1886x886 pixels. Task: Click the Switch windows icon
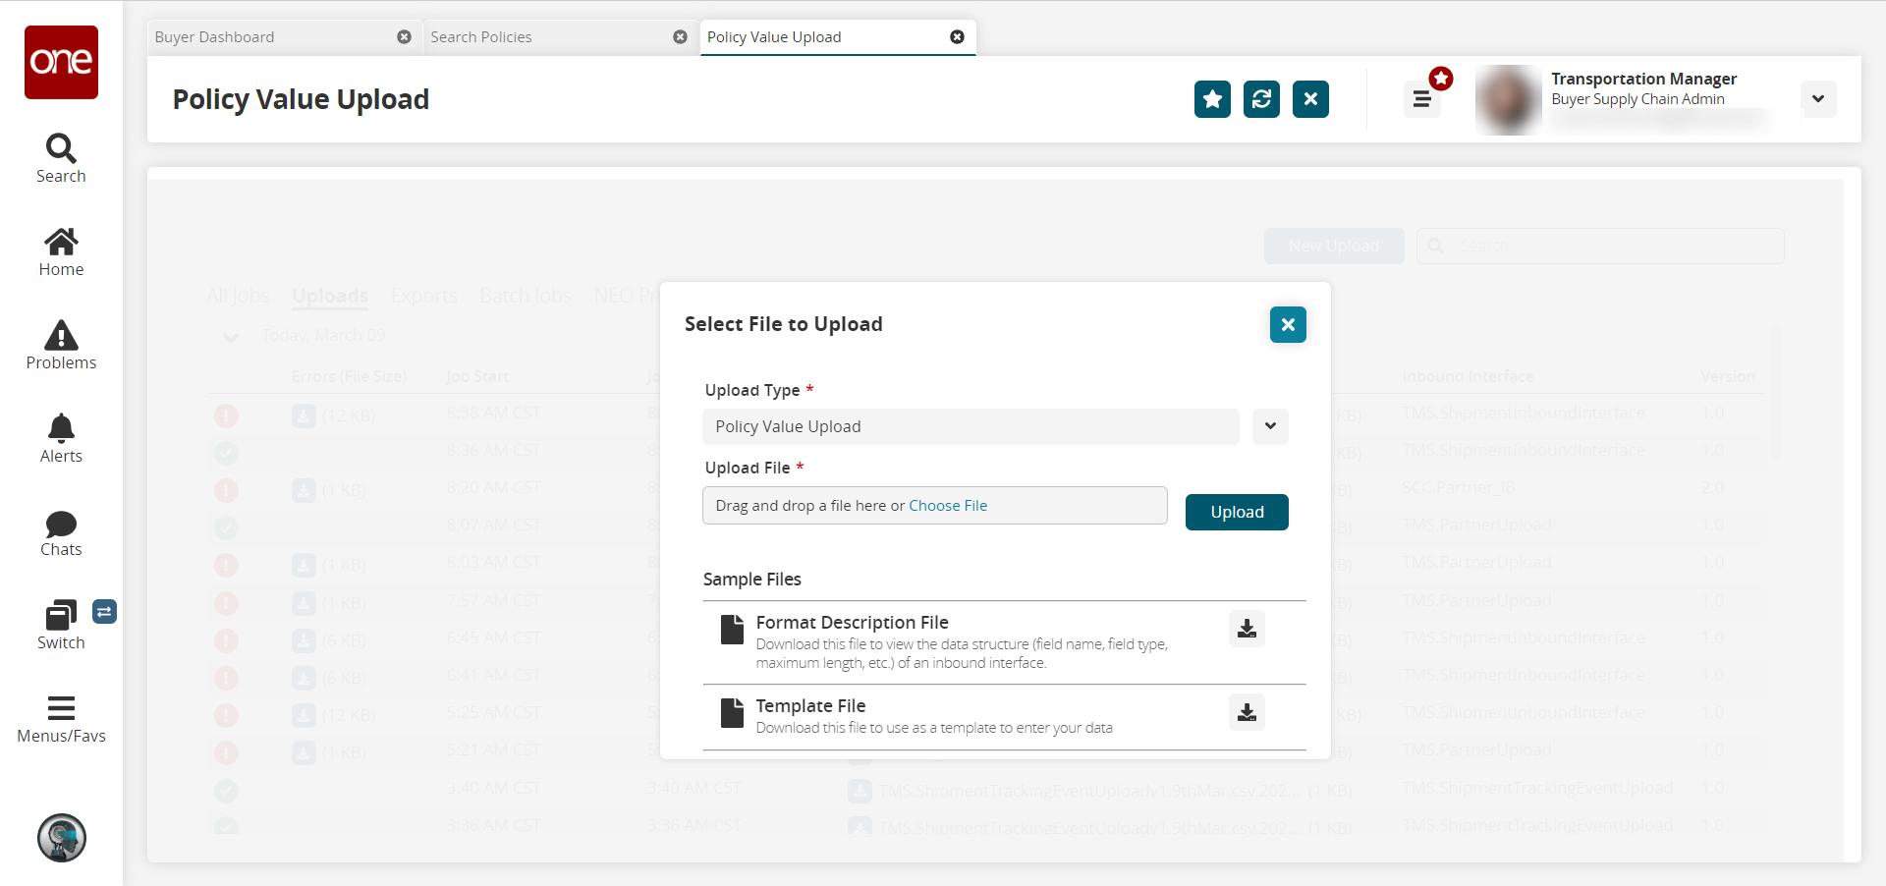[x=61, y=616]
